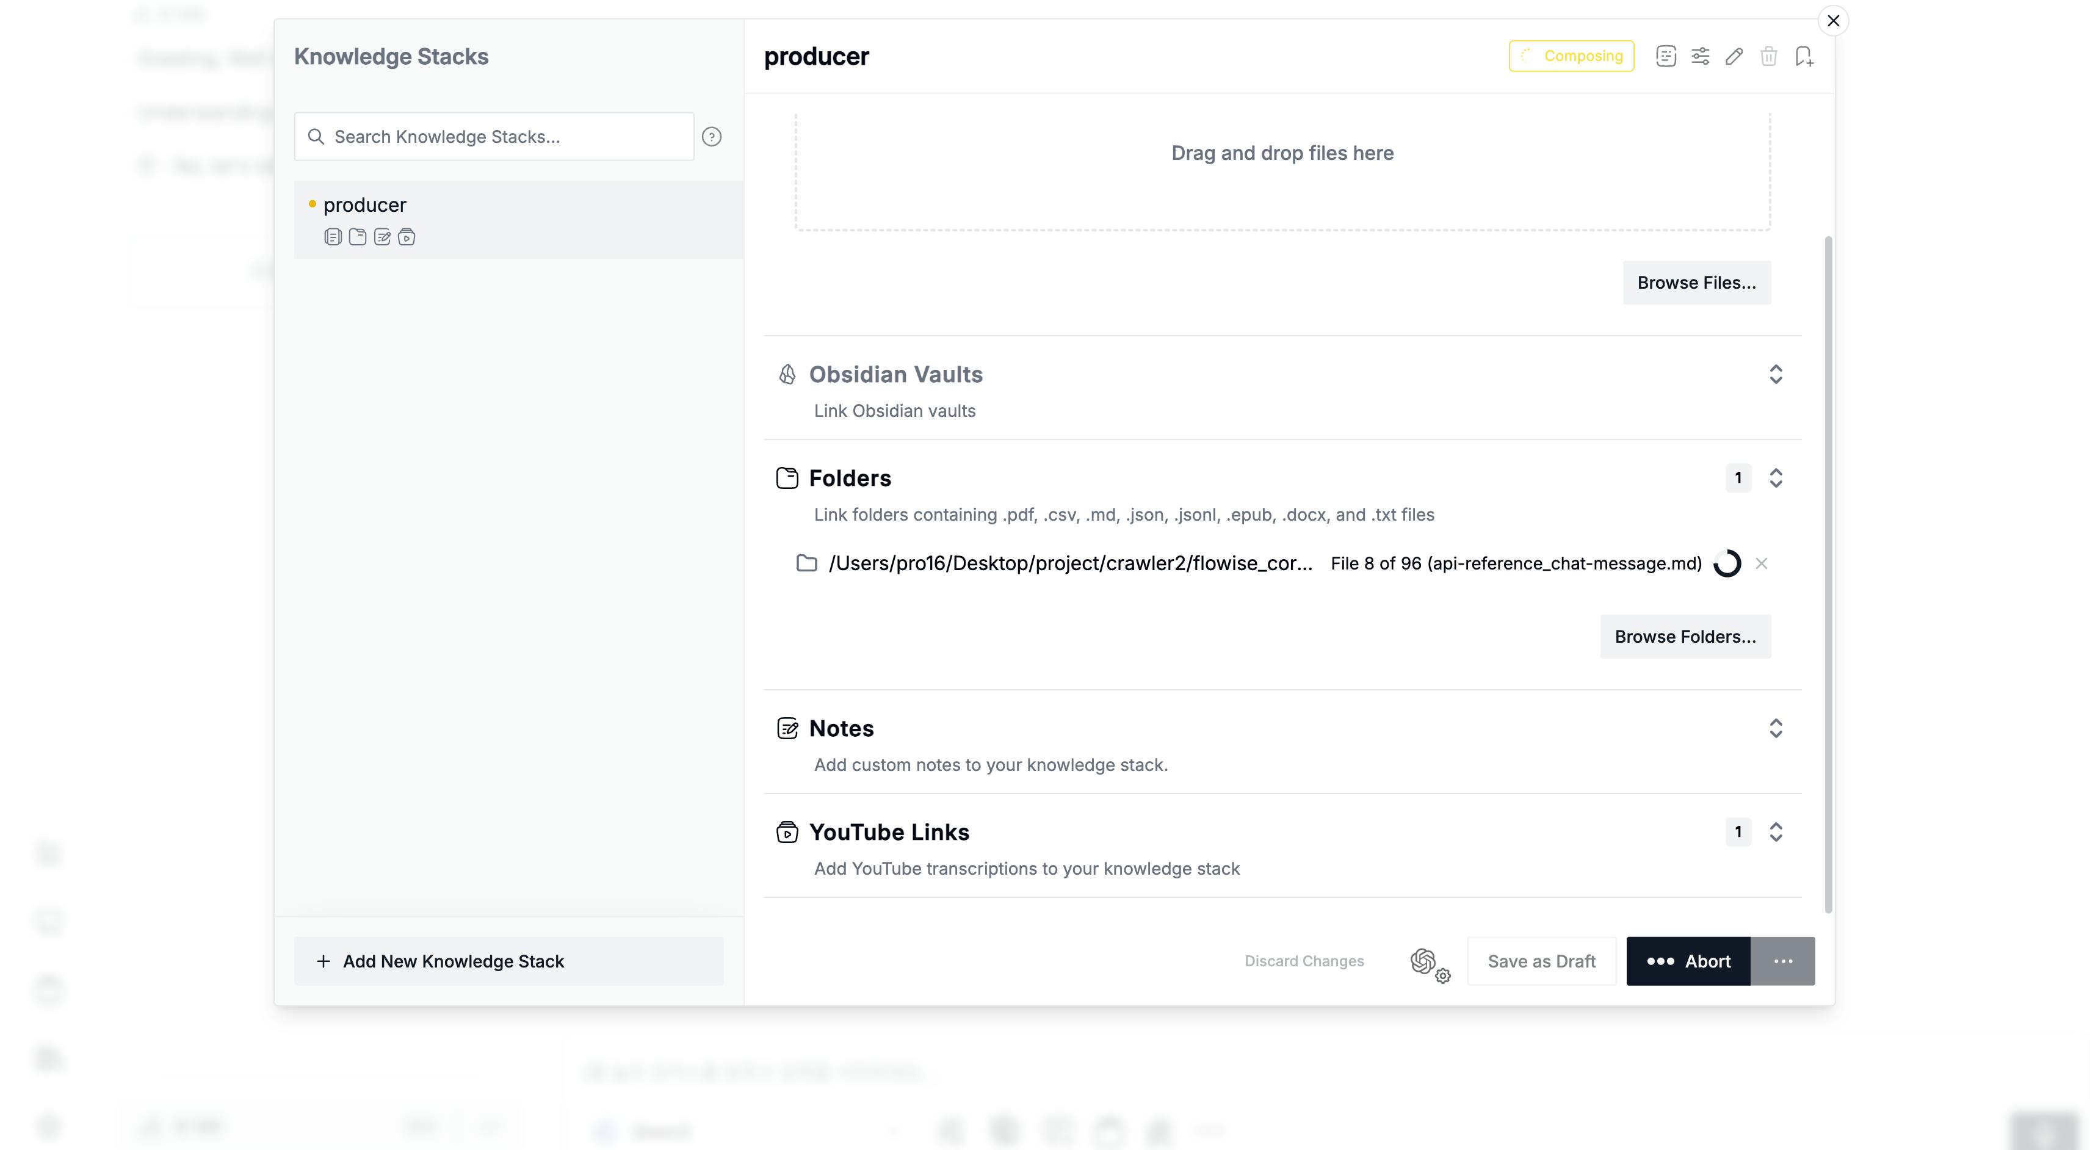Image resolution: width=2090 pixels, height=1150 pixels.
Task: Click Browse Files button
Action: click(x=1696, y=283)
